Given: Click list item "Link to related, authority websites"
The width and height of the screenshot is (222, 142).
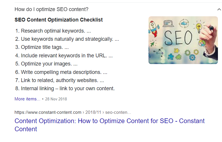Looking at the screenshot, I should click(x=60, y=80).
